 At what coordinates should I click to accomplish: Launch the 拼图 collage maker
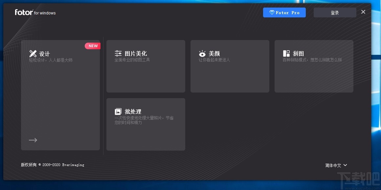point(314,66)
